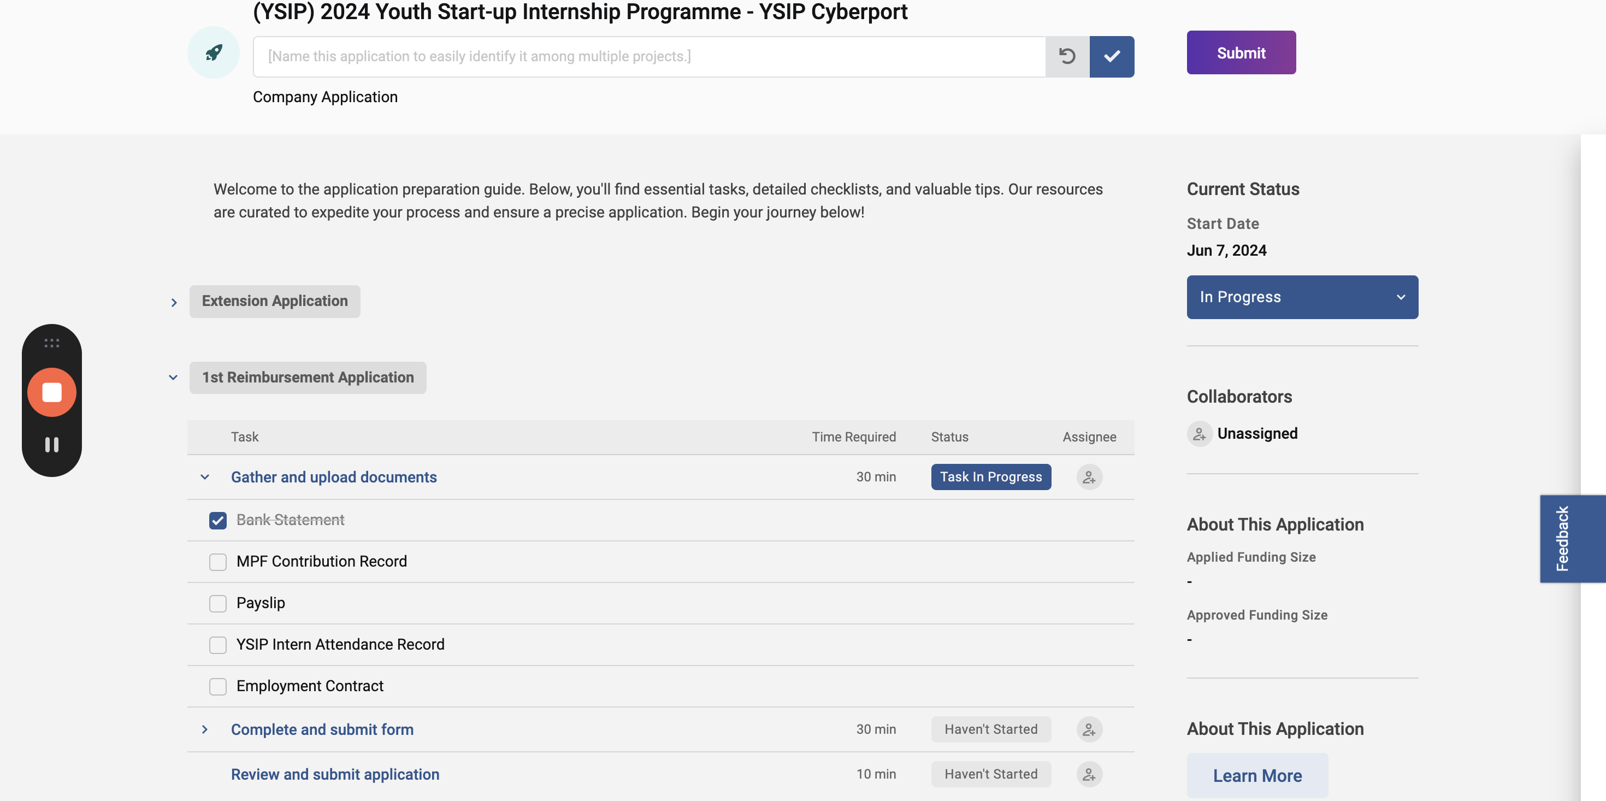
Task: Click the Bank Statement item text
Action: (x=290, y=520)
